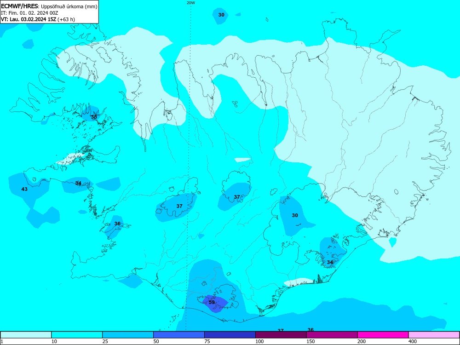Click the "ECMWF/HRES" title text
Viewport: 460px width, 345px height.
[19, 6]
